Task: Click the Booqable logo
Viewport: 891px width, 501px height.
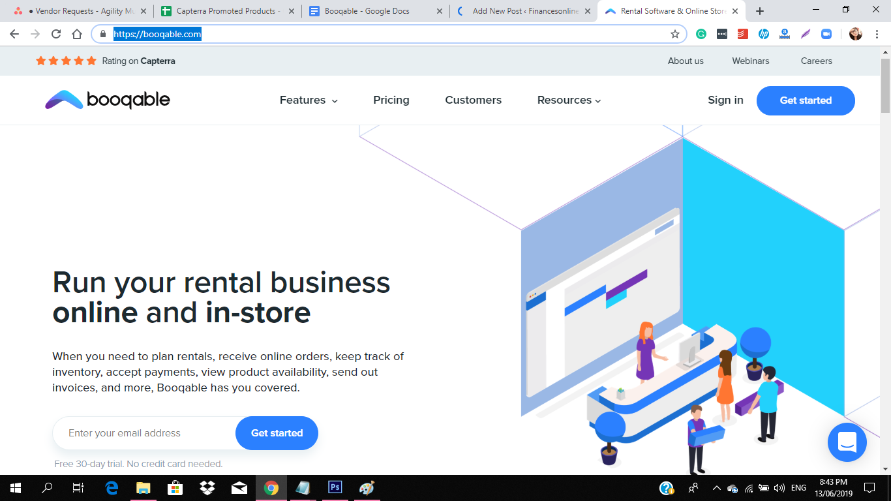Action: pyautogui.click(x=107, y=100)
